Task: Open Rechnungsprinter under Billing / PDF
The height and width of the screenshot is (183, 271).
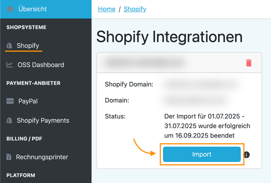Action: (42, 157)
